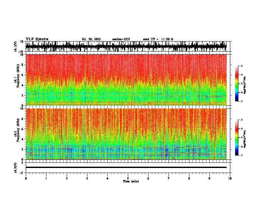
Task: Click the 'VLF Spectra' title text
Action: coord(37,39)
